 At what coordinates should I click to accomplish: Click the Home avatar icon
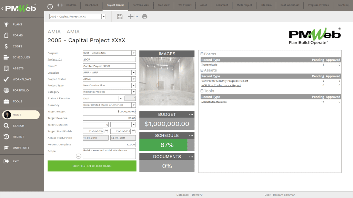[7, 115]
